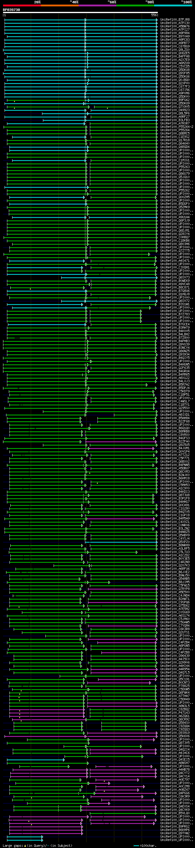
Task: Click the UniRef100_B7Q8U6 label
Action: coord(175,291)
